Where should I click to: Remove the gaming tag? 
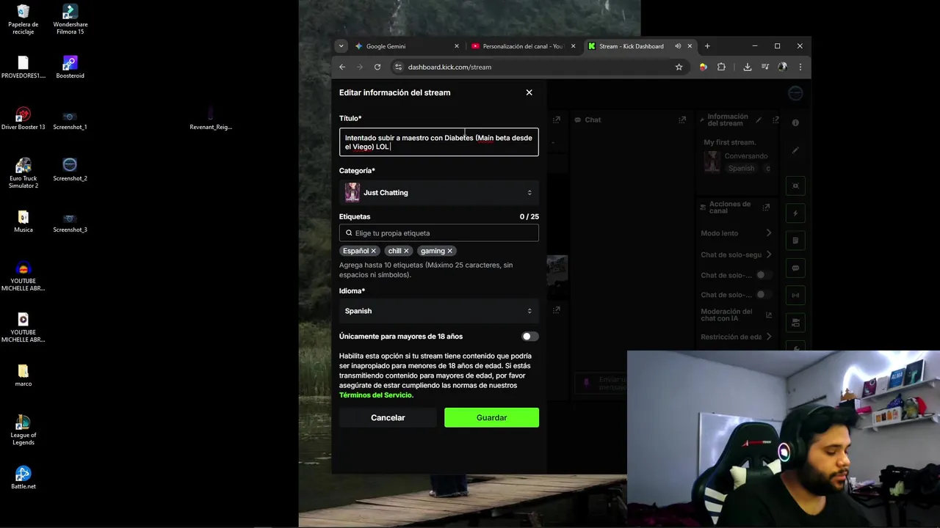pos(450,251)
